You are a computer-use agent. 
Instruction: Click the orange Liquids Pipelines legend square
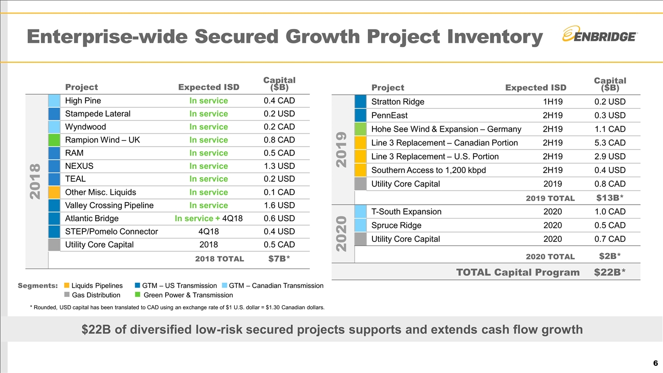pos(66,285)
